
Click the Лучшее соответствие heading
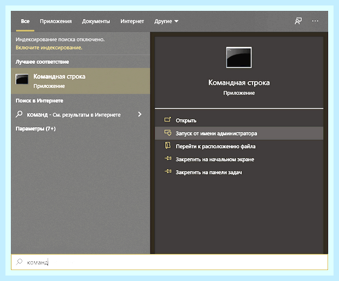42,62
